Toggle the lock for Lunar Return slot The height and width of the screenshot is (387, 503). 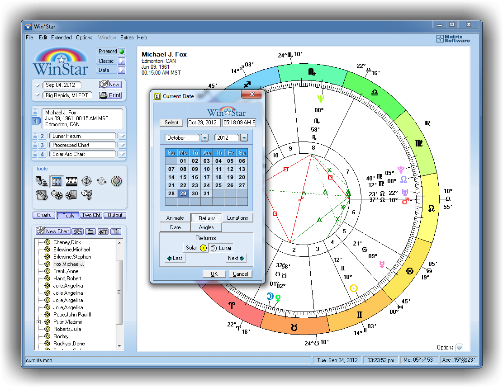pos(35,136)
